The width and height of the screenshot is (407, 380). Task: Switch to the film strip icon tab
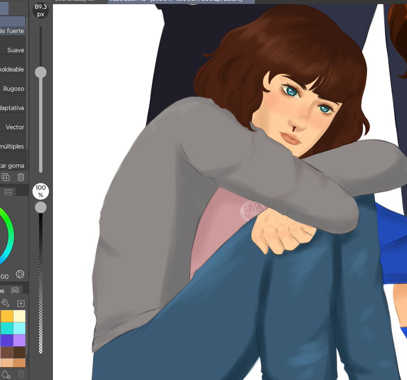[15, 290]
